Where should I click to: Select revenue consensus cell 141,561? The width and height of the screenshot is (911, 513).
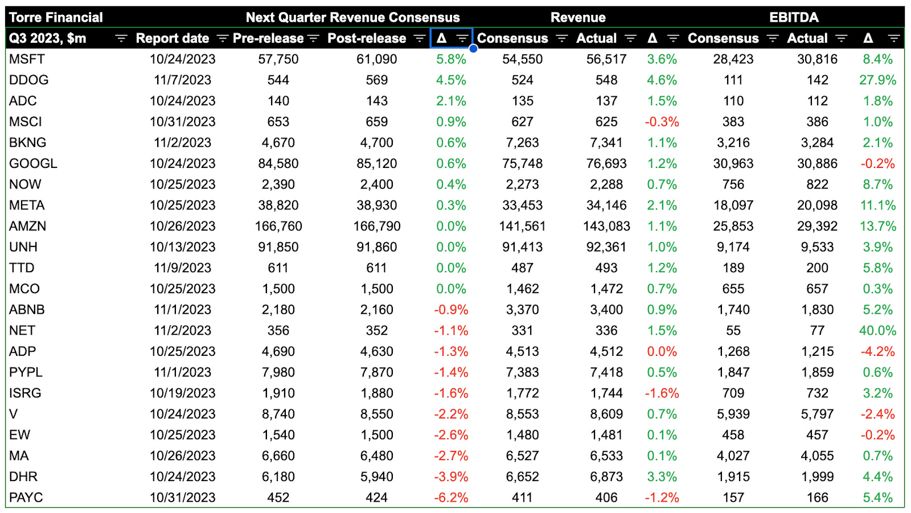click(x=522, y=226)
